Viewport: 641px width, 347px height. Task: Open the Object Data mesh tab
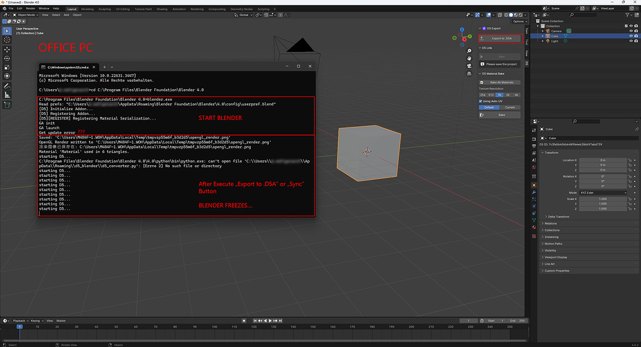534,220
